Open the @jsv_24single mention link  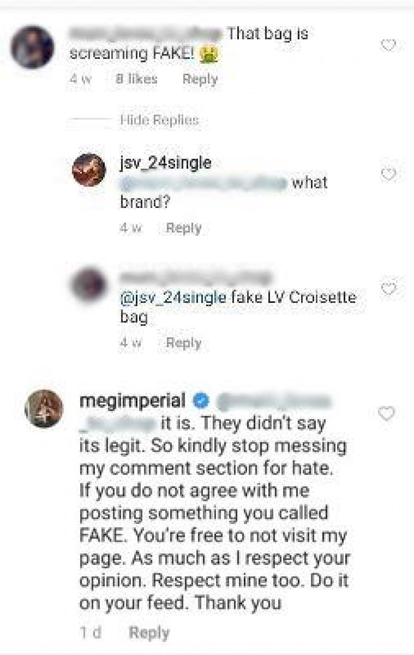pyautogui.click(x=173, y=297)
